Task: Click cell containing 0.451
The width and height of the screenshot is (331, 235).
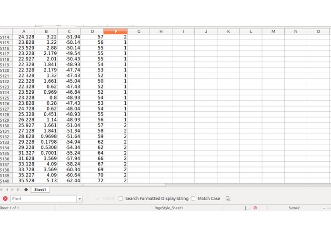Action: click(46, 114)
